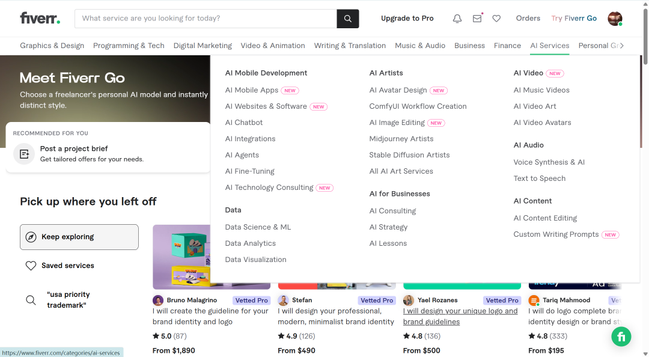
Task: Select AI Technology Consulting
Action: (269, 188)
